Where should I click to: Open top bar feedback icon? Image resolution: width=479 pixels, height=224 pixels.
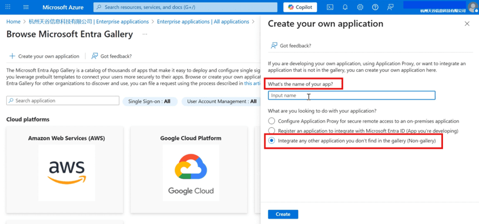390,7
